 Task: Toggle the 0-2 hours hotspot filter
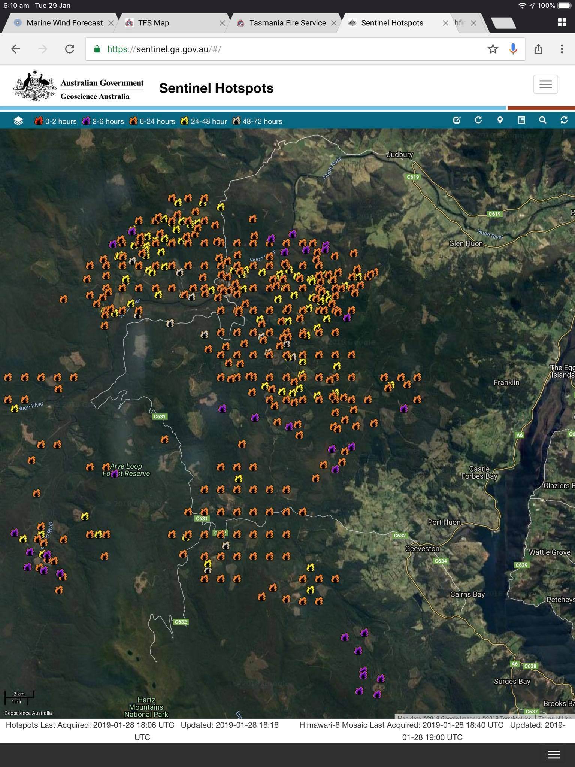(x=55, y=121)
